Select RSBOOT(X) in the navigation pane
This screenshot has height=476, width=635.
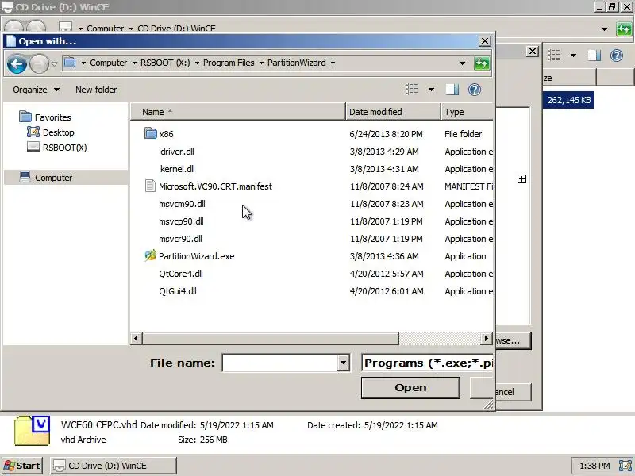click(x=56, y=148)
